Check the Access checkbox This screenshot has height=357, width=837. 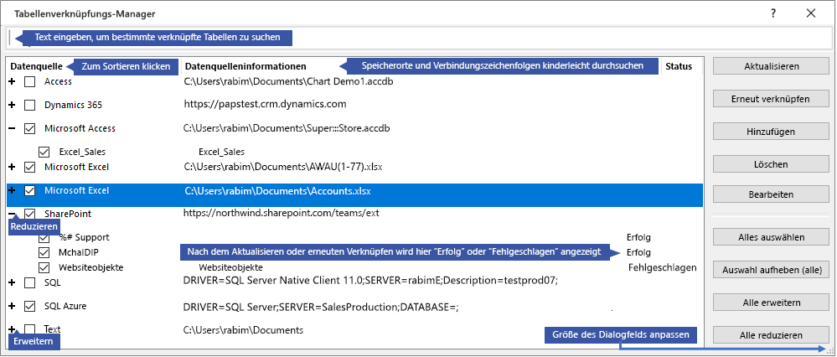pos(30,81)
